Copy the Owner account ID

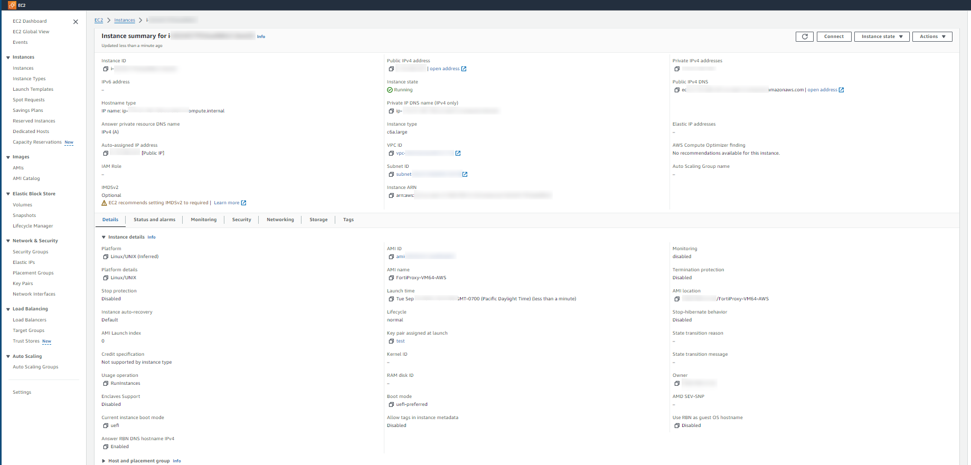(x=677, y=383)
